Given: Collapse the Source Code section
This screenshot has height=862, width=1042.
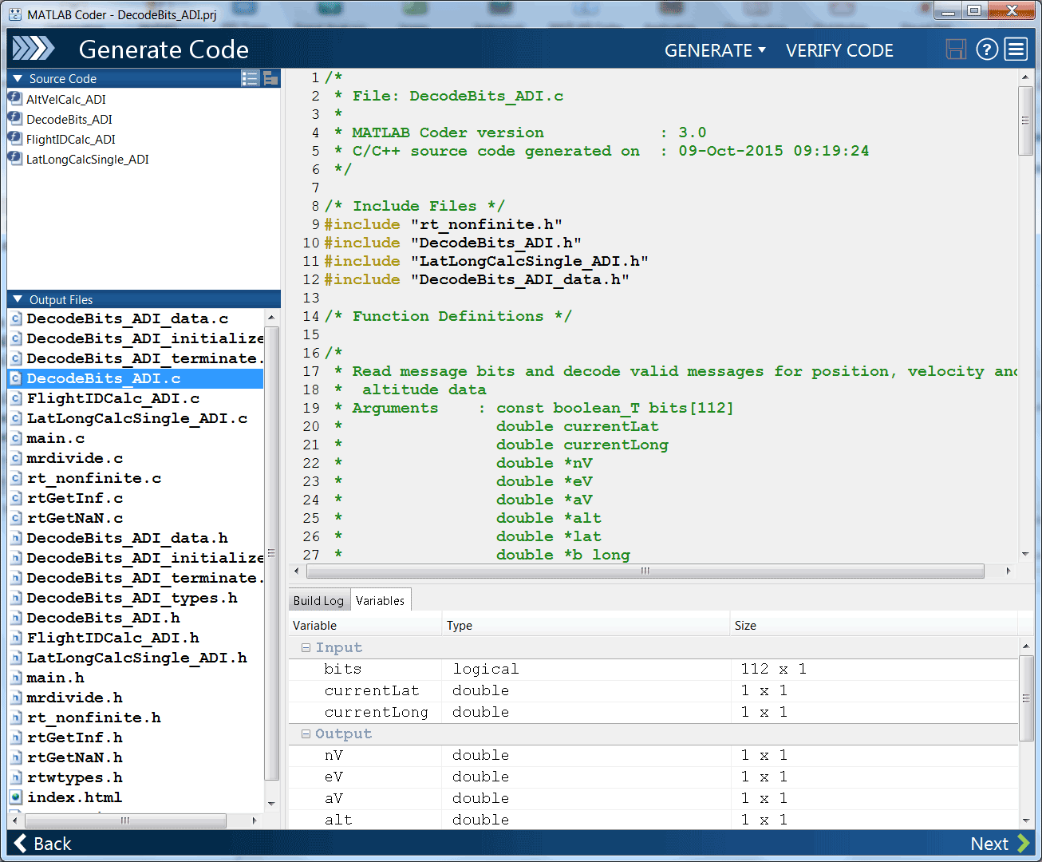Looking at the screenshot, I should (18, 79).
